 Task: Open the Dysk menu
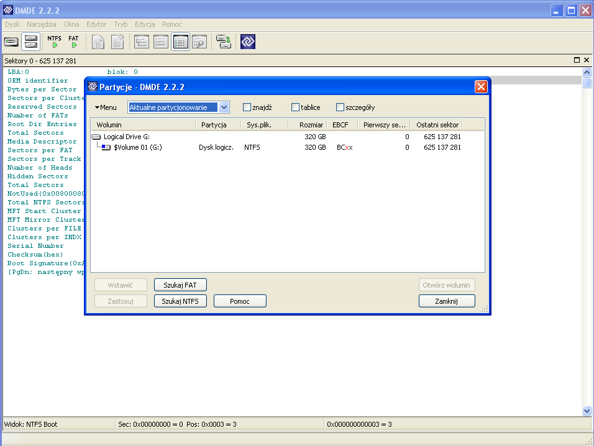coord(12,24)
